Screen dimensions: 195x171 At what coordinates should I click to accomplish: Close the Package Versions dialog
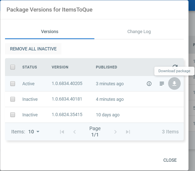(170, 160)
